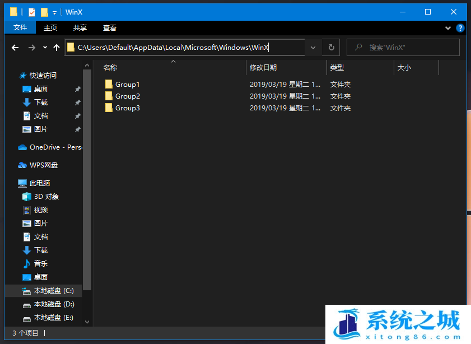Click the Group1 folder name
The width and height of the screenshot is (471, 344).
pos(127,85)
